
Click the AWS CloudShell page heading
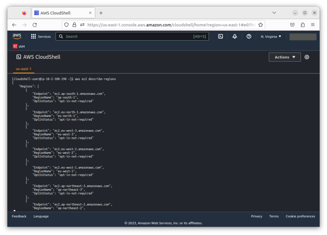click(42, 57)
